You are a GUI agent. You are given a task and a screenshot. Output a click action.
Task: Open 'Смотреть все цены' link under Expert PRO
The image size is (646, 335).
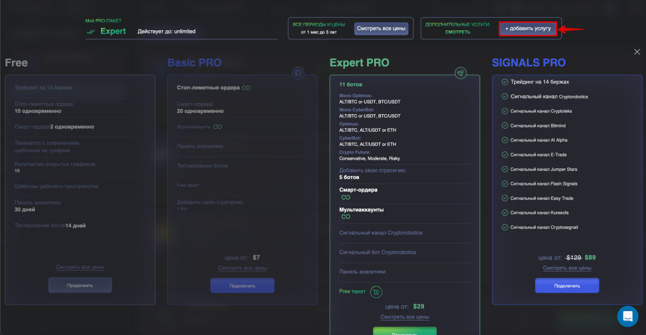404,317
